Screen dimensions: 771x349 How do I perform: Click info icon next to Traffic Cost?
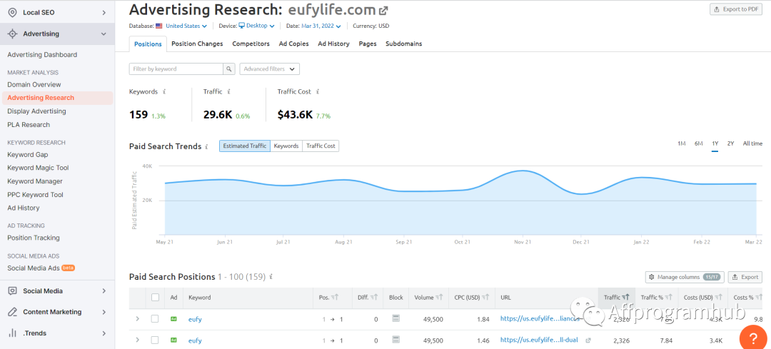coord(318,91)
